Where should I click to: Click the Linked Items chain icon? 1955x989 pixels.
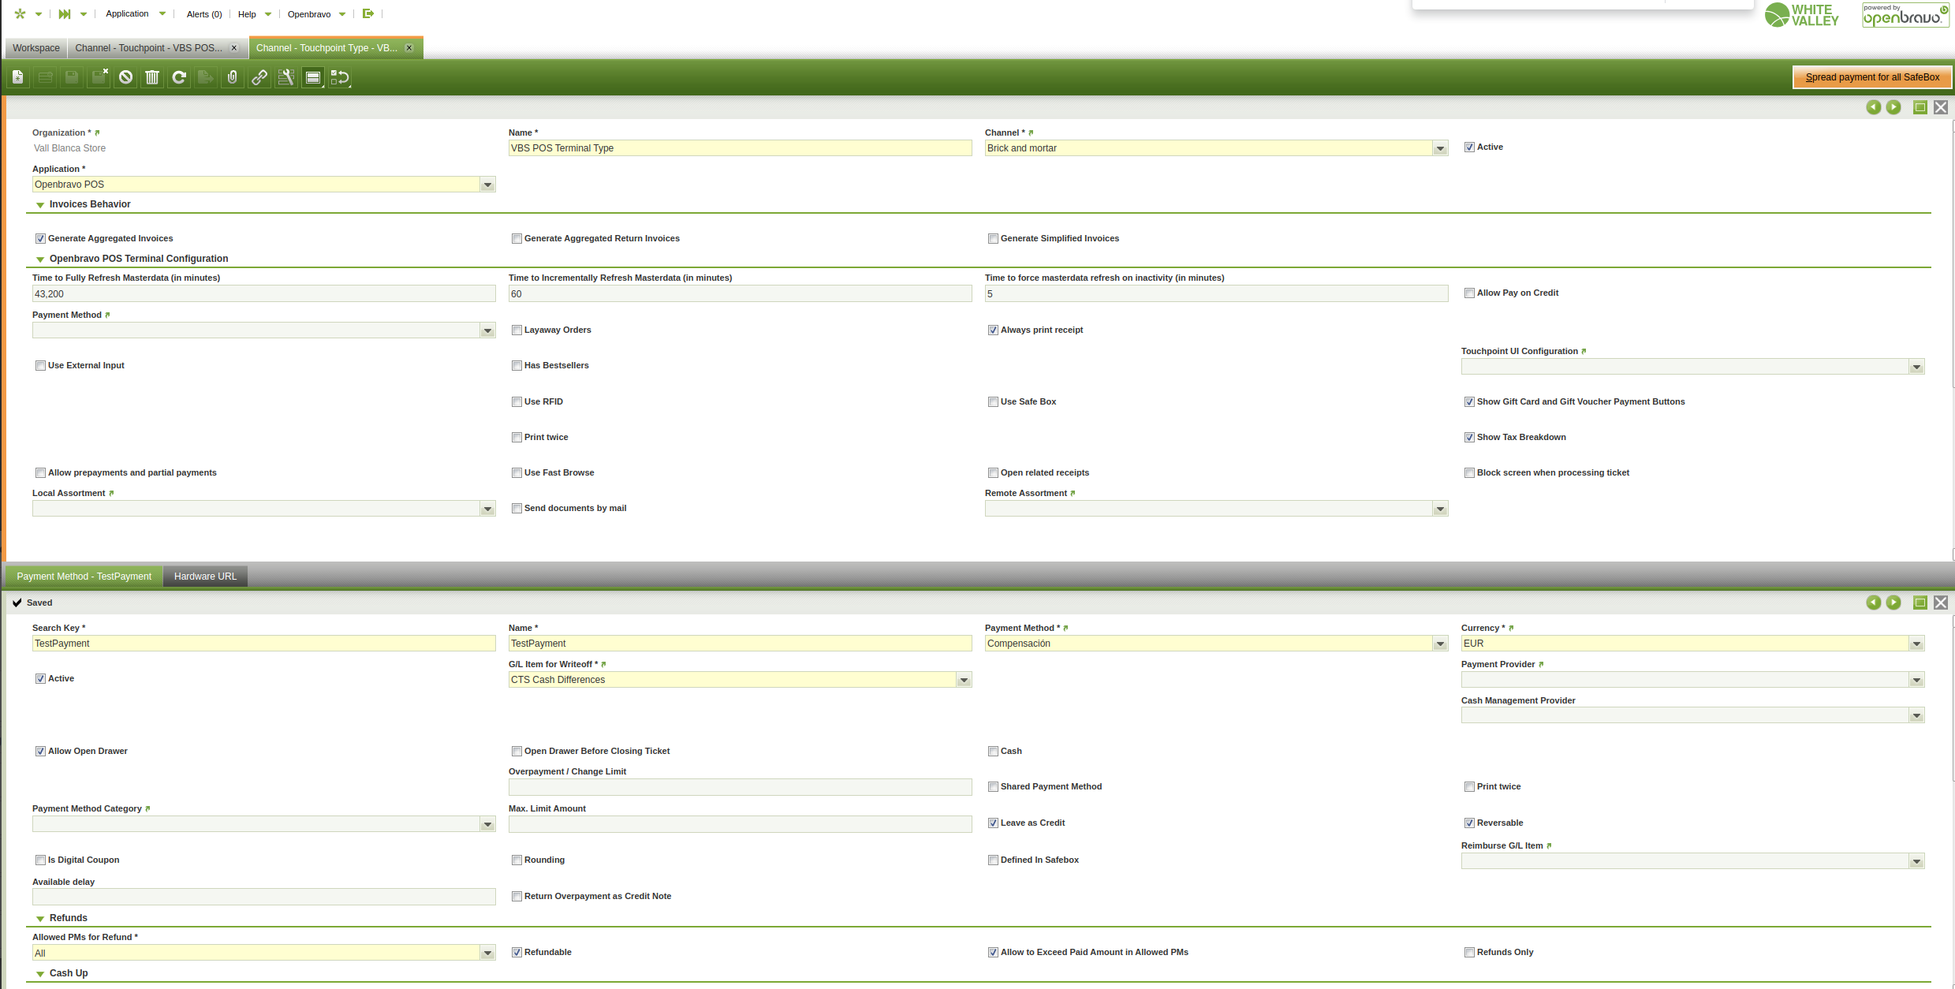pos(259,77)
